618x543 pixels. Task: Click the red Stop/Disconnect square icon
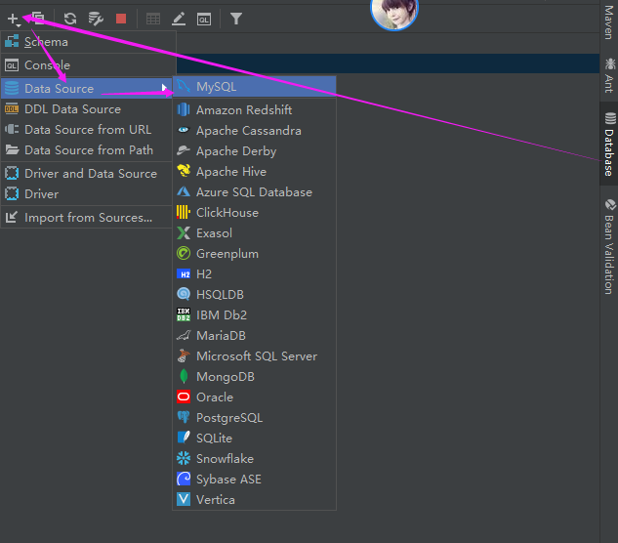point(121,19)
